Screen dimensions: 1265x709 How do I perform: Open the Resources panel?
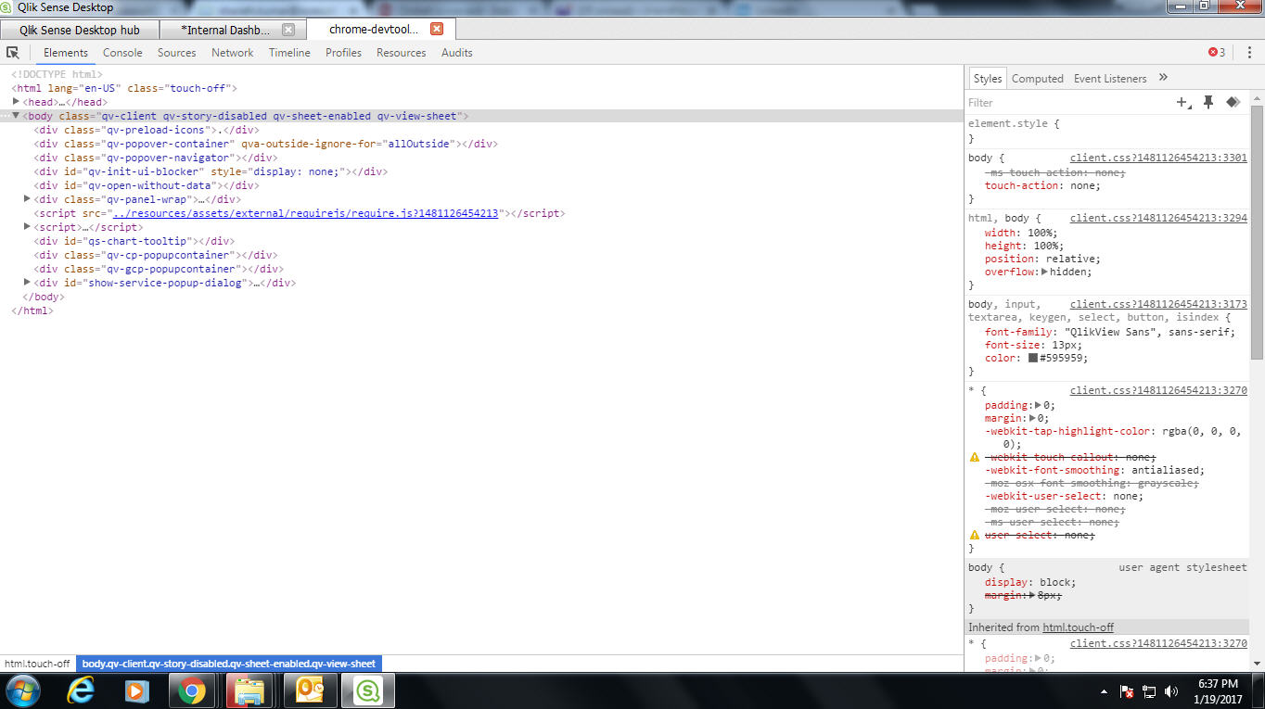point(401,53)
